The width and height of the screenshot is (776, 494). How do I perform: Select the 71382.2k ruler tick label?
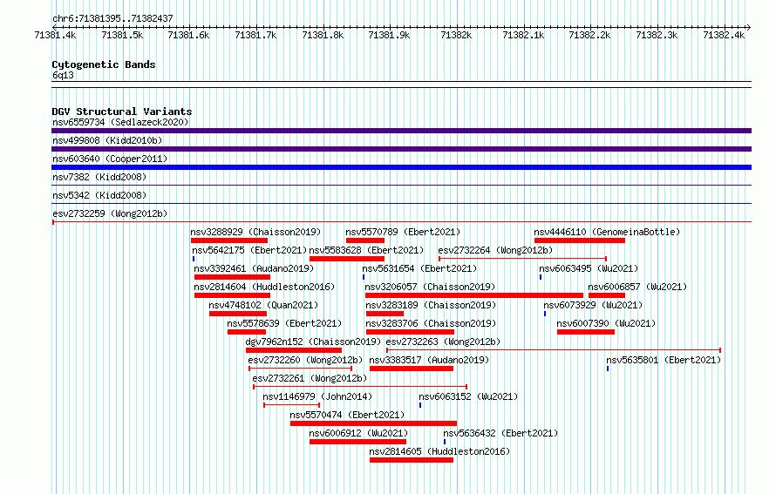pyautogui.click(x=589, y=35)
